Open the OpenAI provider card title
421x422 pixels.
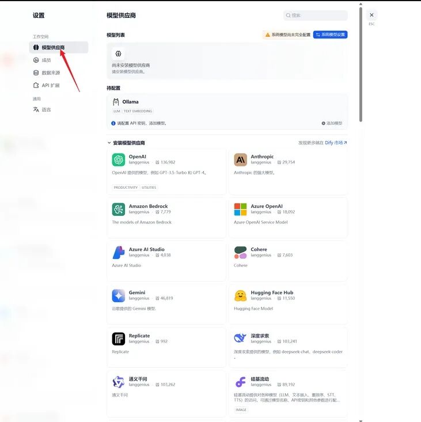coord(137,157)
